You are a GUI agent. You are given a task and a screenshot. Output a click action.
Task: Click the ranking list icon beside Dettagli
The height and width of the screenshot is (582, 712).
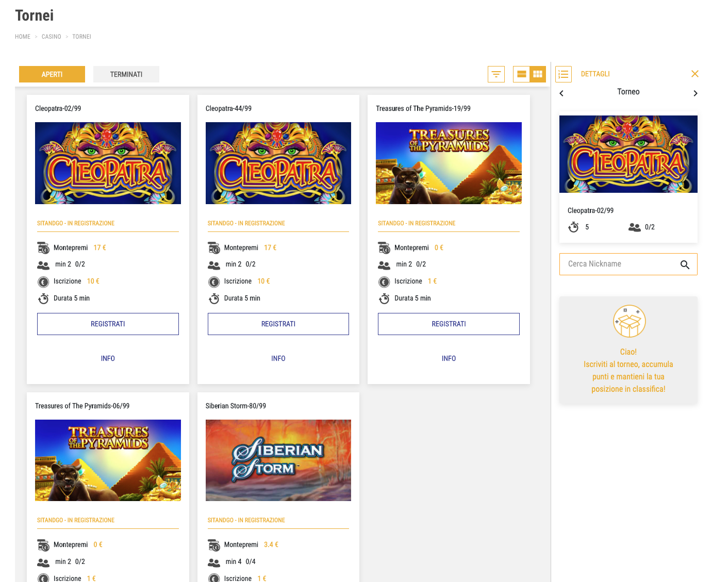point(564,74)
